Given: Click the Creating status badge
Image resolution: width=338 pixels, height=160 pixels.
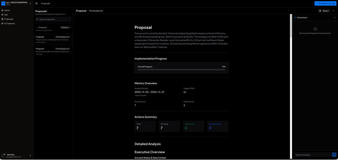Looking at the screenshot, I should [65, 28].
